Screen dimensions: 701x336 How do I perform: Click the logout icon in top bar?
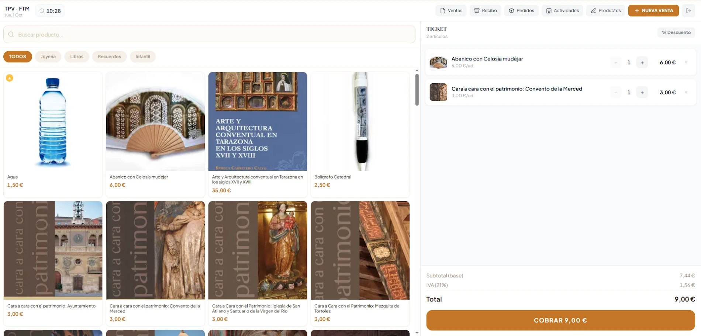coord(688,11)
